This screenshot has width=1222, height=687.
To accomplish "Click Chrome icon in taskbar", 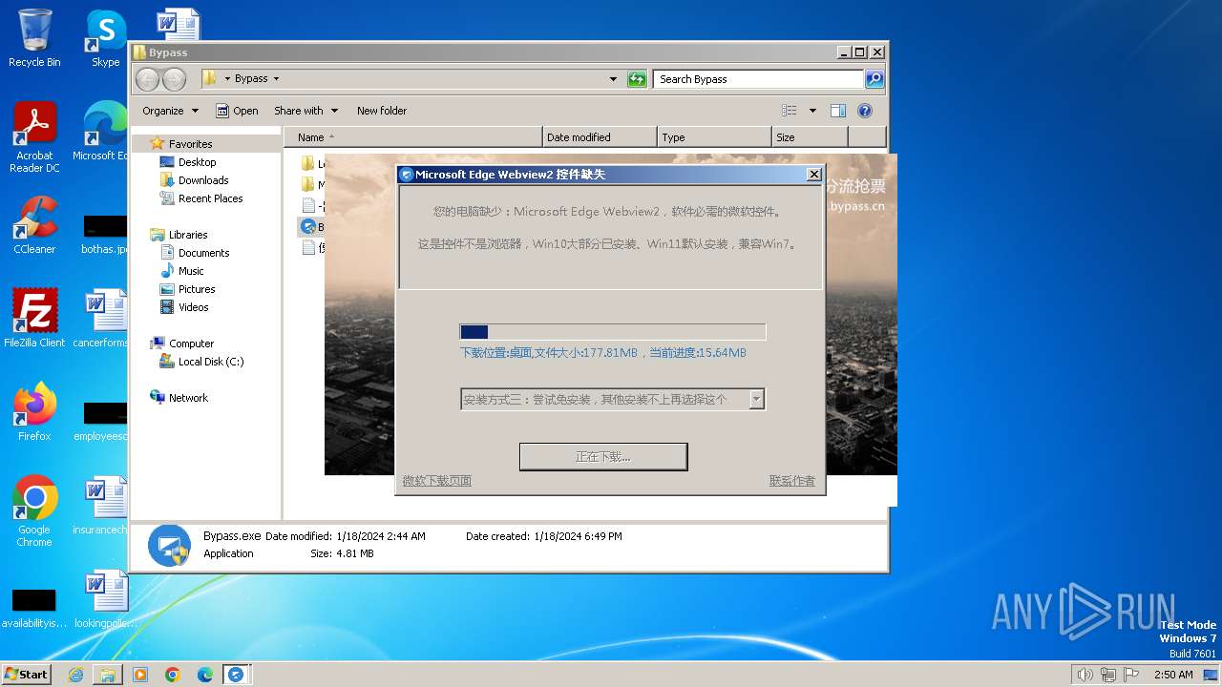I will pyautogui.click(x=173, y=675).
